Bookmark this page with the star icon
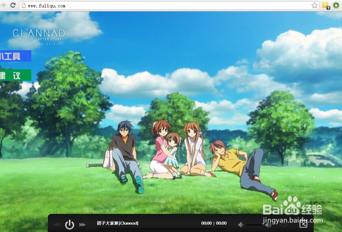 pos(314,5)
